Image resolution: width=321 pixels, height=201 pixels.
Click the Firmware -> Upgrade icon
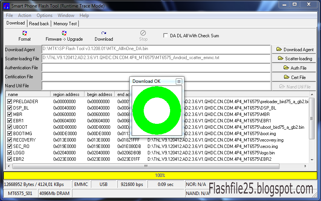[64, 33]
